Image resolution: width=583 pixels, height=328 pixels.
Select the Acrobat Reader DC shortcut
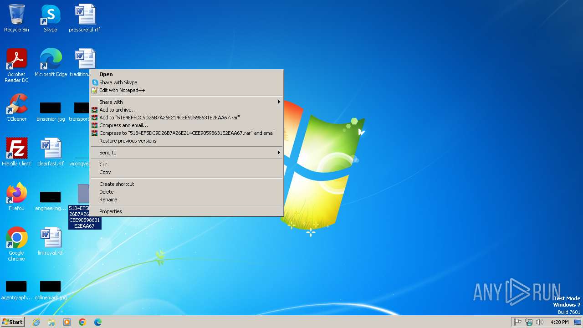pyautogui.click(x=16, y=66)
